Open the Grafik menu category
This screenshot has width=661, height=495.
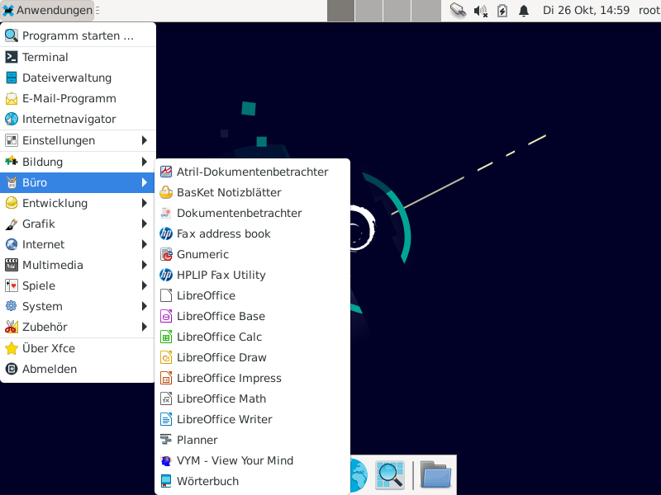tap(39, 224)
